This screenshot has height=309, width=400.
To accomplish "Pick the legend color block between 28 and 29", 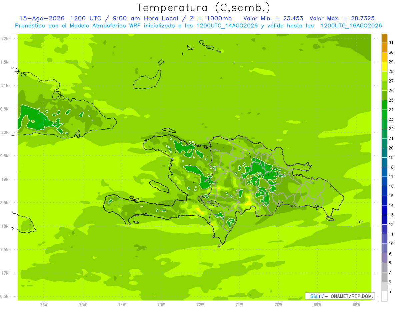I will coord(384,67).
